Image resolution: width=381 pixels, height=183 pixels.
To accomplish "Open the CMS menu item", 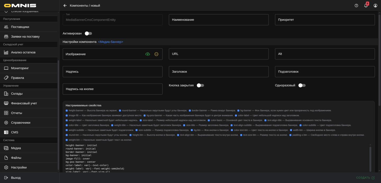I will (x=15, y=132).
